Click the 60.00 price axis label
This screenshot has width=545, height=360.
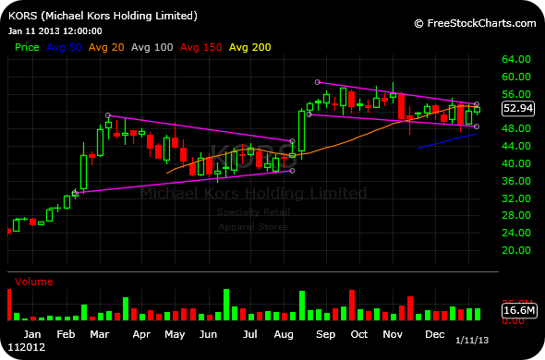coord(516,77)
